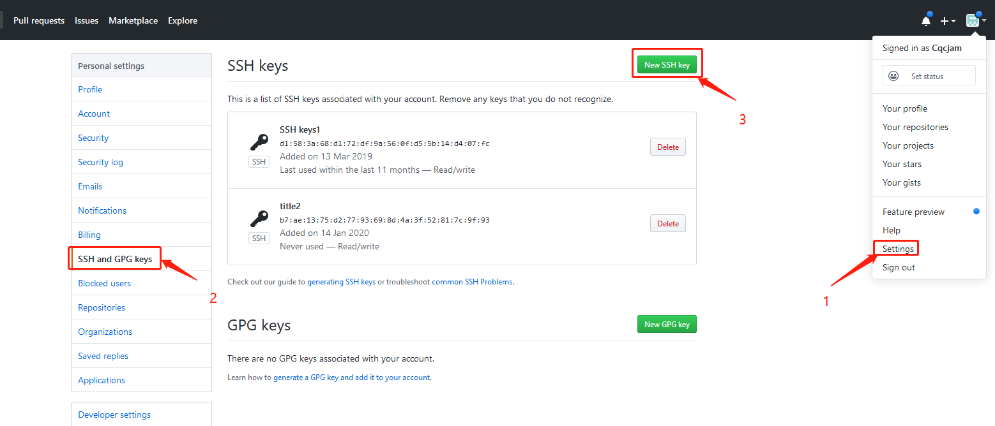The height and width of the screenshot is (426, 995).
Task: Click the Set status button
Action: 929,75
